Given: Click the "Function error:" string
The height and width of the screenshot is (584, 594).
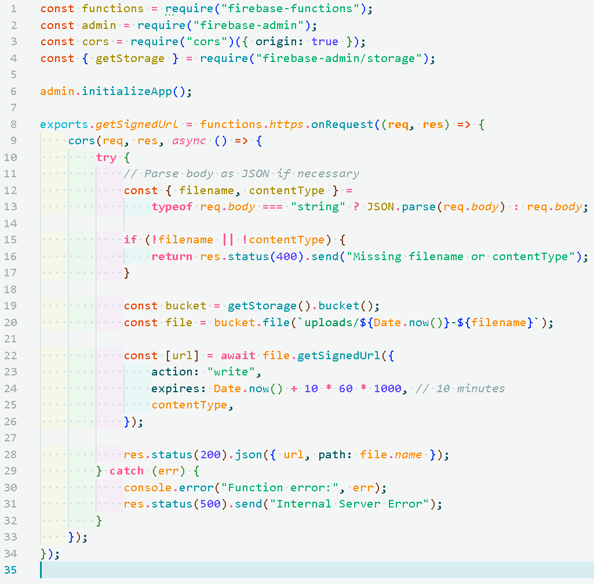Looking at the screenshot, I should tap(279, 487).
